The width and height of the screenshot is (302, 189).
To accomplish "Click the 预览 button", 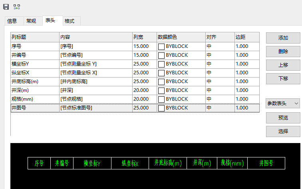I will point(283,118).
